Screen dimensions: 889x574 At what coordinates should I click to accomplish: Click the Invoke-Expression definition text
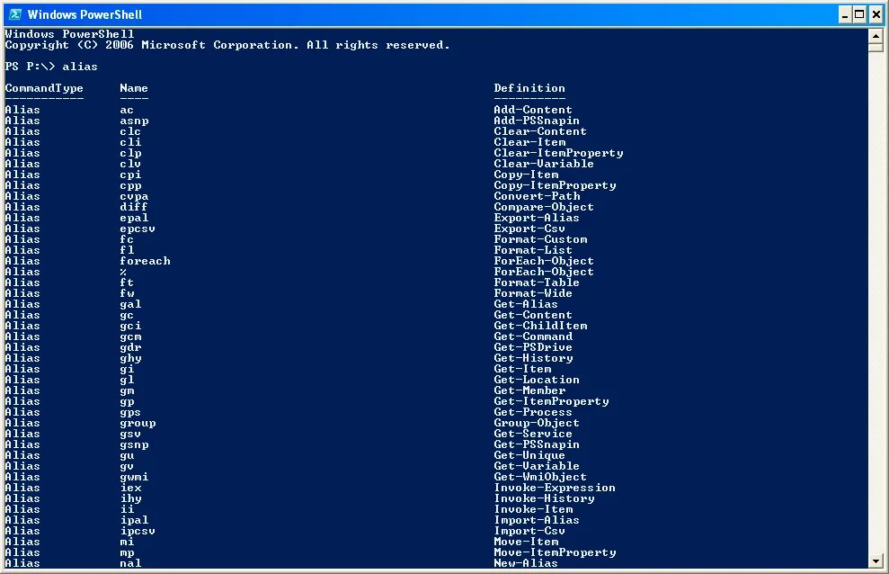coord(555,488)
